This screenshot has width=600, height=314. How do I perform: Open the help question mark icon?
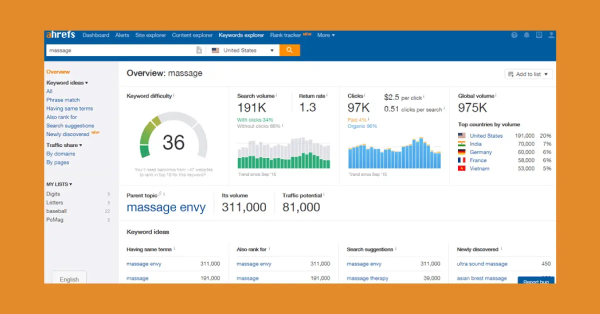pos(514,35)
